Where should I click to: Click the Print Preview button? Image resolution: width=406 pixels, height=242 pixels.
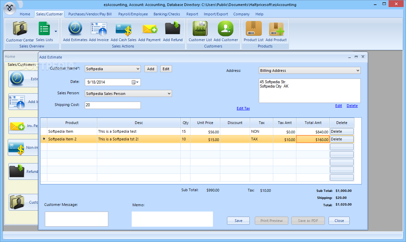tap(272, 221)
